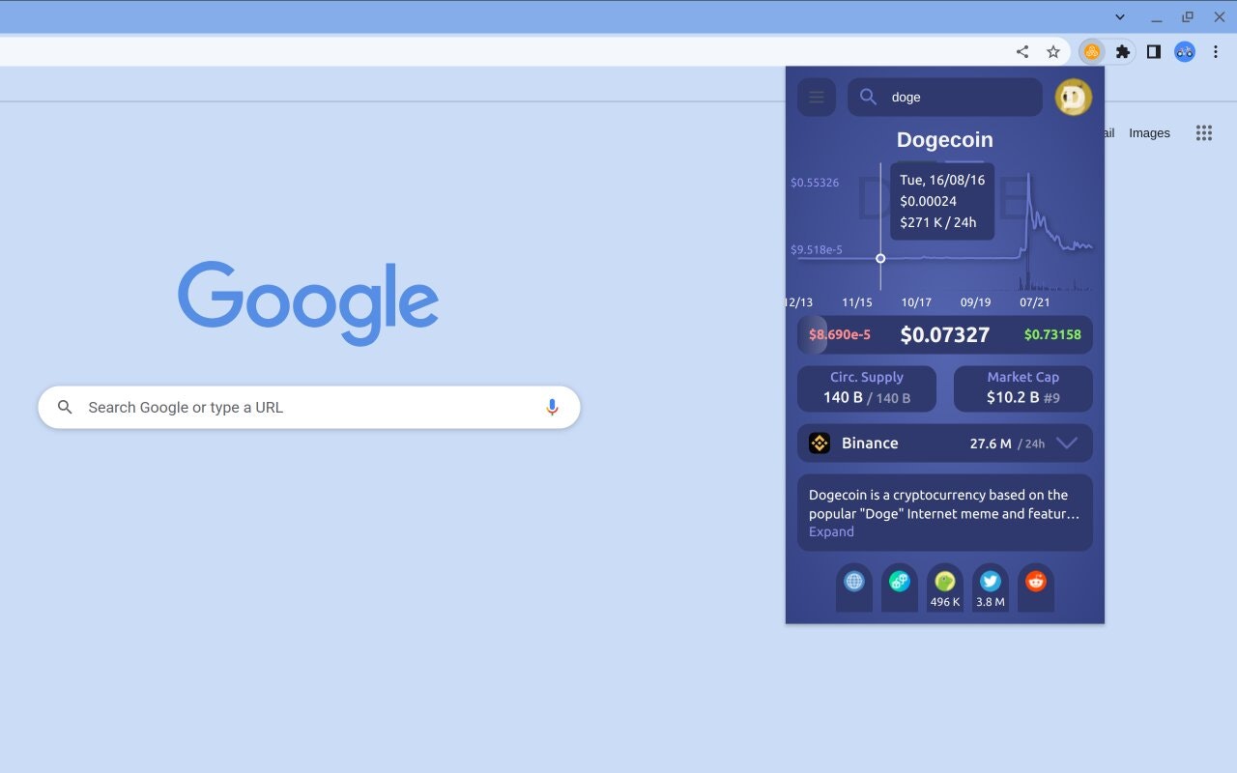Click the Dogecoin coin logo avatar
Screen dimensions: 1237x773
coord(1073,97)
